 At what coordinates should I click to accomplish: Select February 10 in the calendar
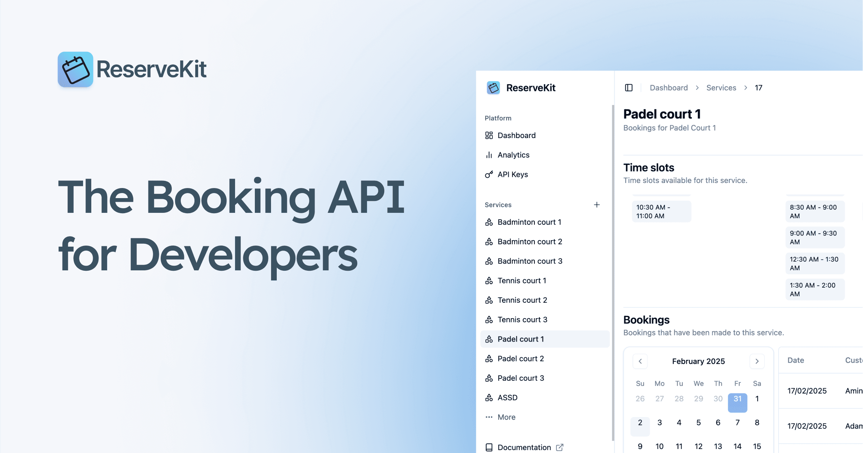coord(660,447)
